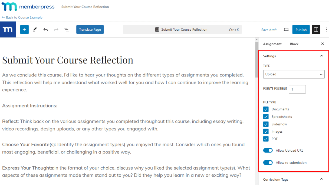
Task: Click the undo arrow icon
Action: pyautogui.click(x=45, y=30)
